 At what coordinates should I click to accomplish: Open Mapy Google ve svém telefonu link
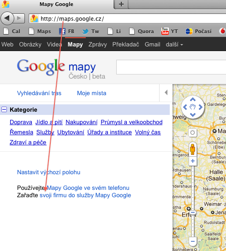click(88, 188)
